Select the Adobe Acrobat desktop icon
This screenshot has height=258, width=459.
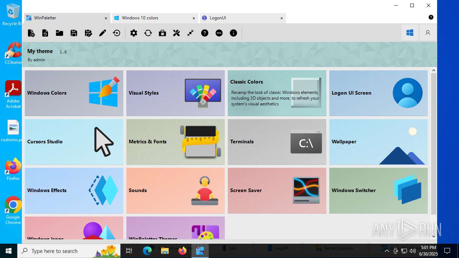click(13, 95)
